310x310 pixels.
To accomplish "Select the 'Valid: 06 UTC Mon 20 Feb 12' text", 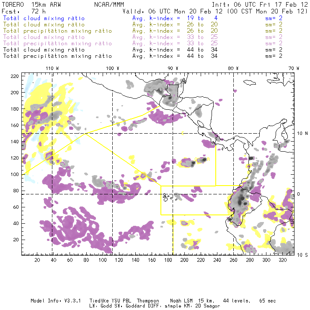I will pyautogui.click(x=173, y=11).
